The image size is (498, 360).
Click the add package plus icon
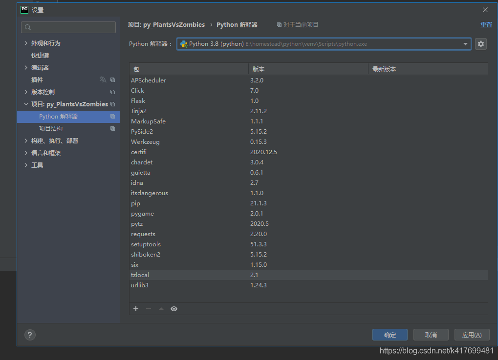pos(136,309)
